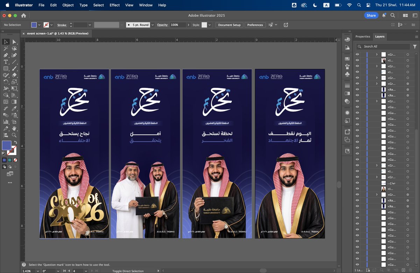Toggle visibility of the 'نجاح...' text layer

[357, 183]
